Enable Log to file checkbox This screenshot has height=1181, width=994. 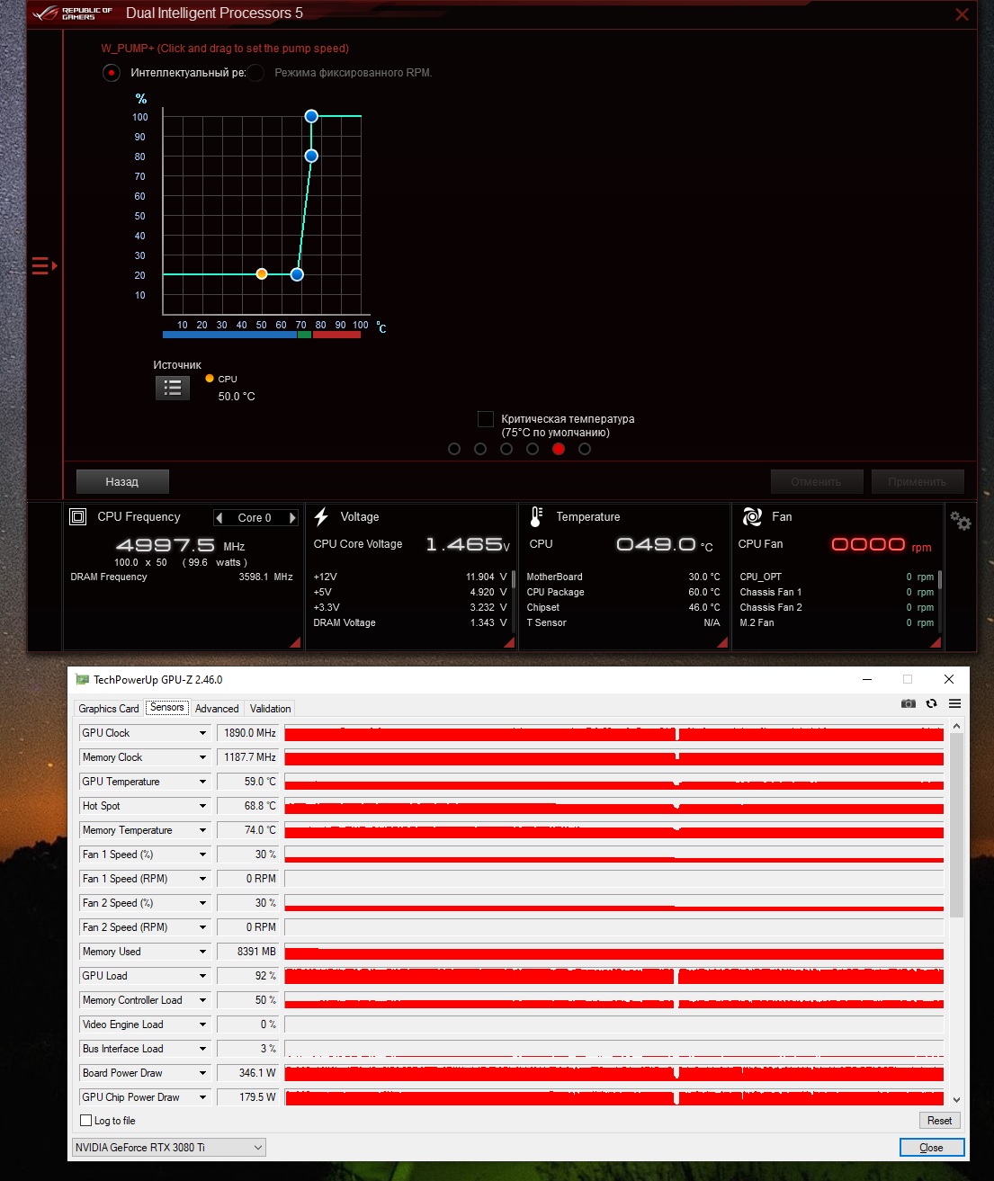point(86,1121)
